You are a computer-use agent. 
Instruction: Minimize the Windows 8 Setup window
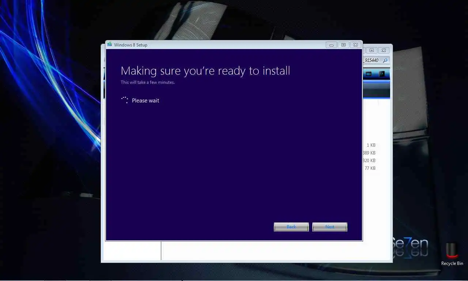(x=332, y=45)
